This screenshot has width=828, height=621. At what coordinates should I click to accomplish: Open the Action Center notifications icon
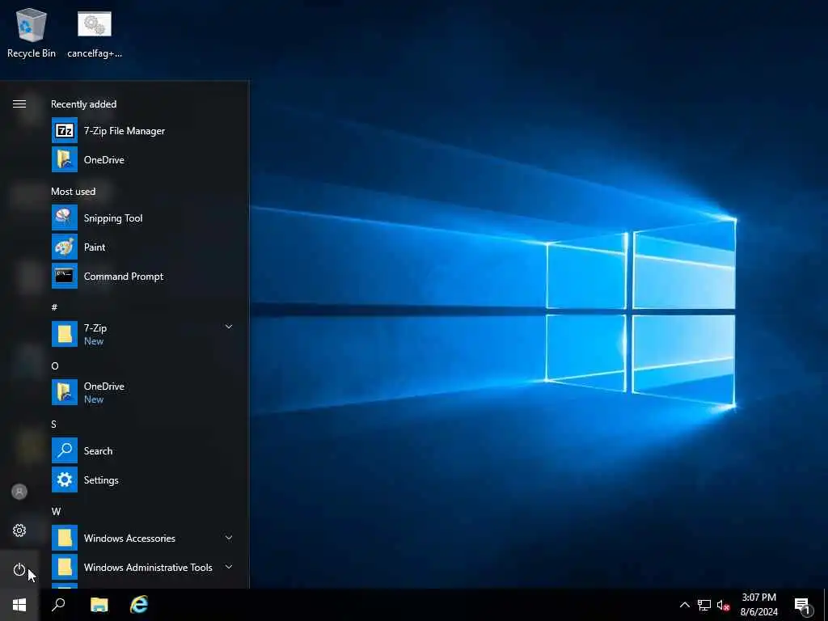point(803,606)
